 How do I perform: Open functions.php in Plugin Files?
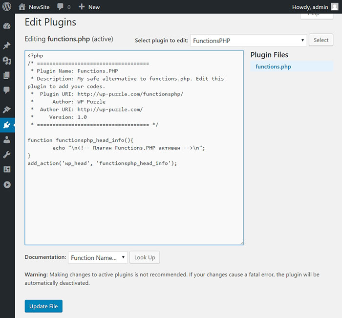pyautogui.click(x=273, y=67)
